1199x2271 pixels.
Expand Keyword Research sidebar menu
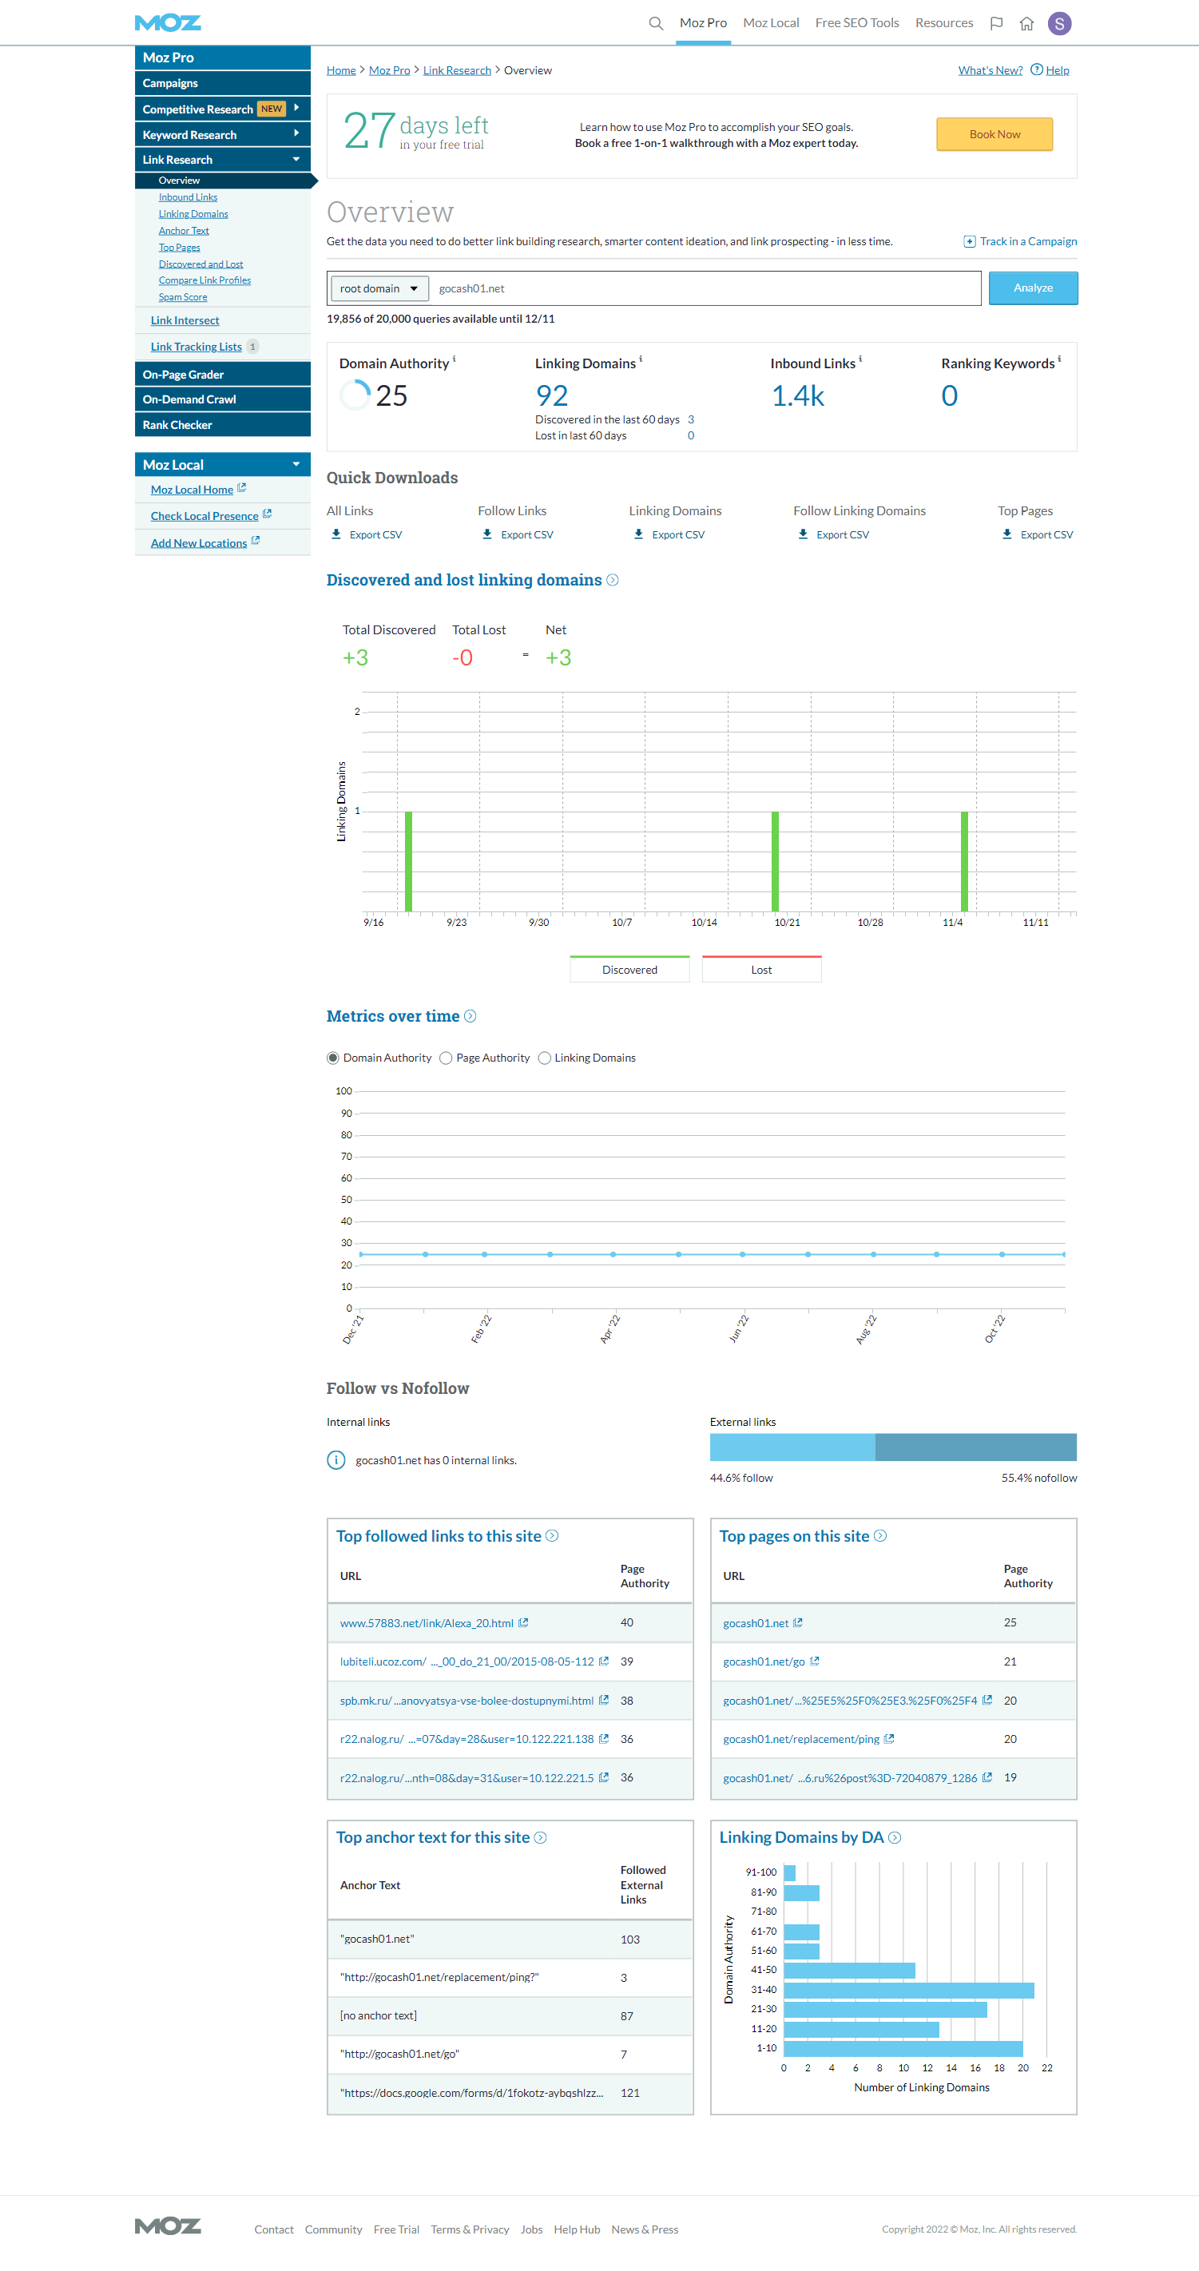[x=296, y=133]
